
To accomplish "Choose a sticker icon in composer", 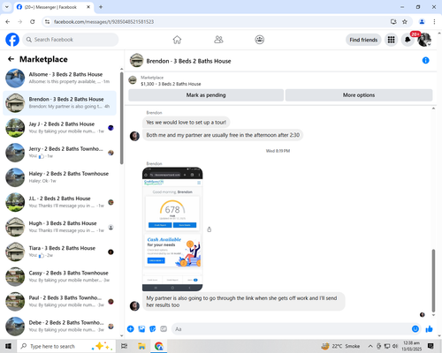I will 152,329.
